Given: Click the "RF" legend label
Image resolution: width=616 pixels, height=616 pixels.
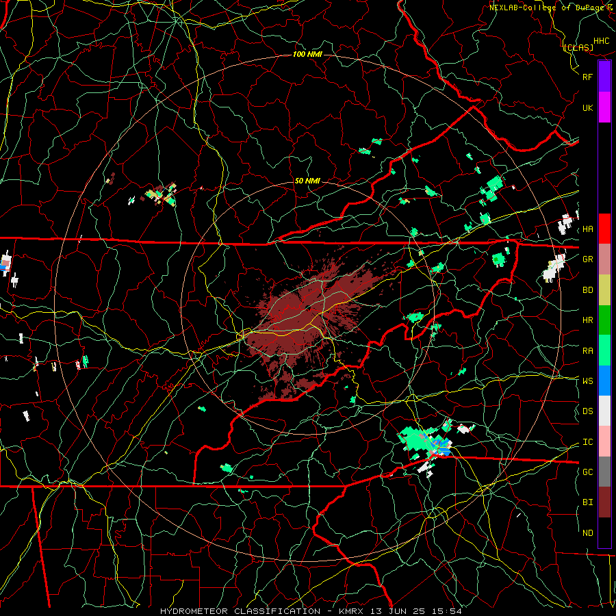Looking at the screenshot, I should 587,77.
